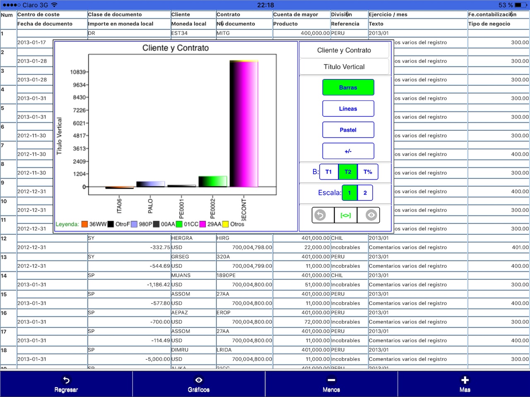Tap the Referencia column header
This screenshot has width=530, height=397.
tap(349, 24)
